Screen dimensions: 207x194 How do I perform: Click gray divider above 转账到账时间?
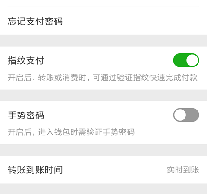click(103, 150)
